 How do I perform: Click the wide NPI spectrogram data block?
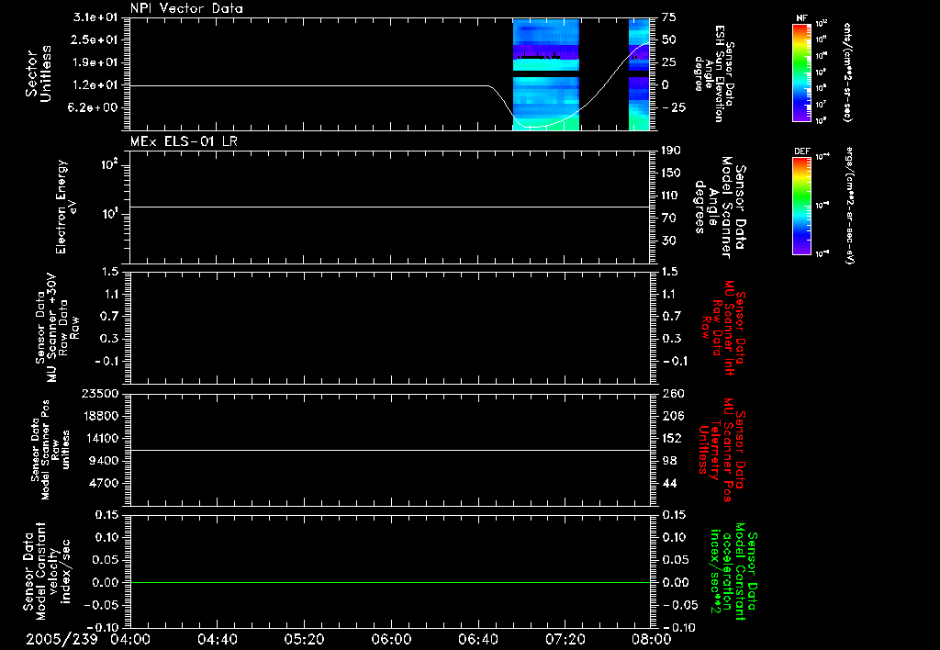pos(546,74)
